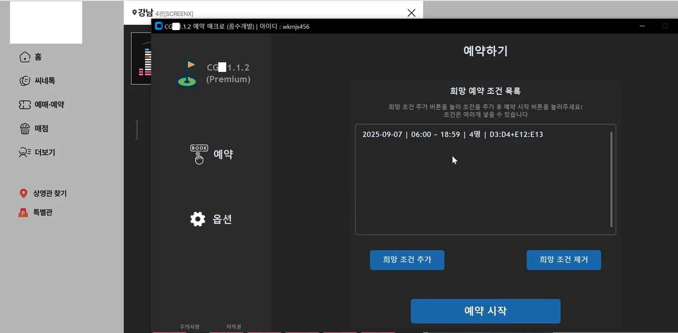Open the 특별관 special theater icon
Screen dimensions: 678x333
point(24,212)
